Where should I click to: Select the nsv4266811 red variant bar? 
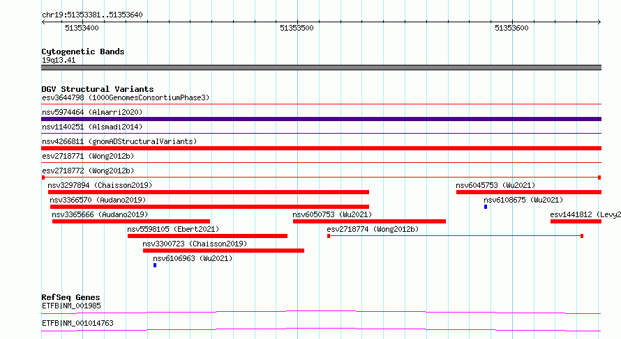[321, 148]
